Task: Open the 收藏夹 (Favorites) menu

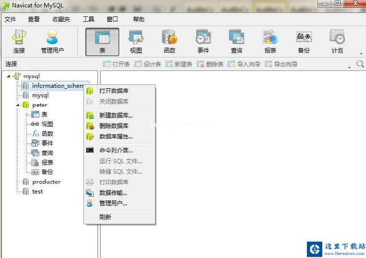Action: pyautogui.click(x=61, y=19)
